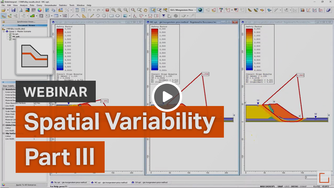Click the filter funnel surfaces icon

click(221, 10)
